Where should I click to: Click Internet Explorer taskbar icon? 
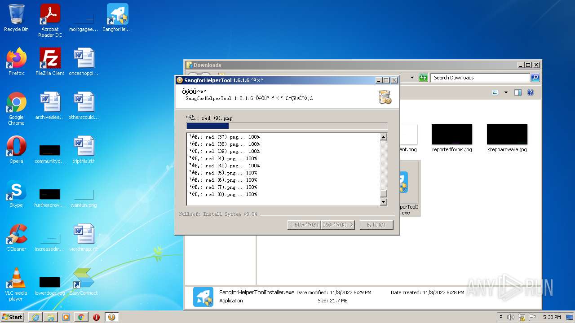(x=35, y=317)
